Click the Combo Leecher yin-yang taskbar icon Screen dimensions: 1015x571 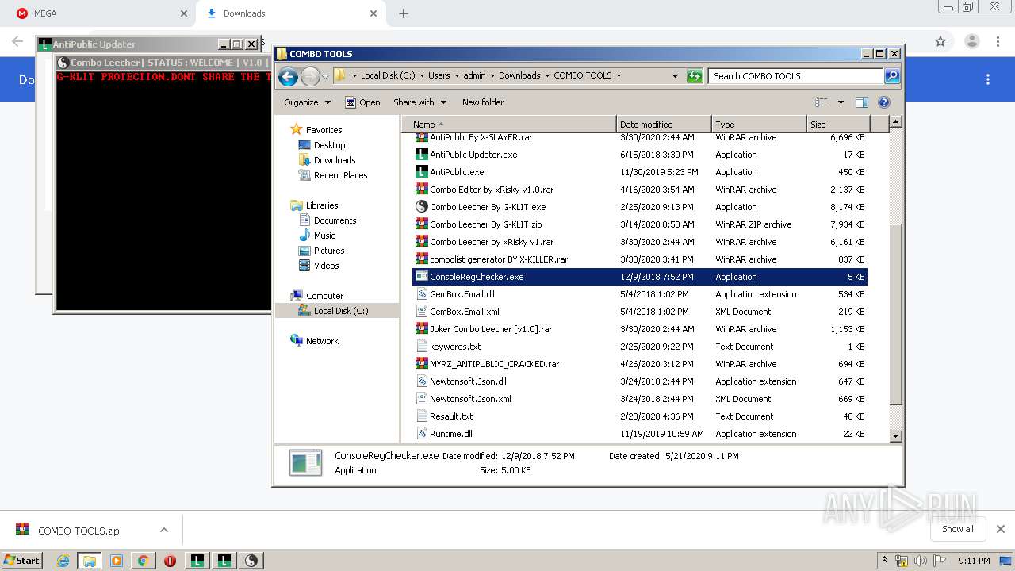(x=251, y=561)
